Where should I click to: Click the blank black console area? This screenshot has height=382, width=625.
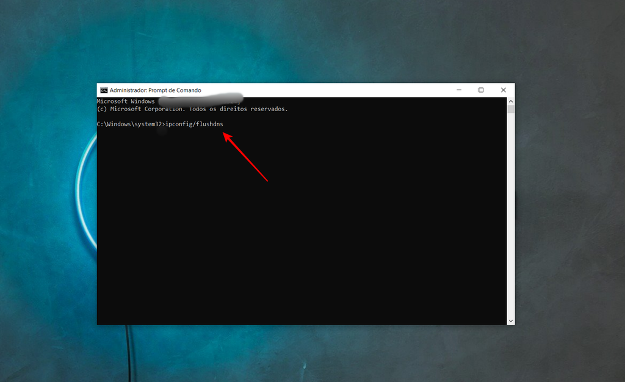coord(305,244)
